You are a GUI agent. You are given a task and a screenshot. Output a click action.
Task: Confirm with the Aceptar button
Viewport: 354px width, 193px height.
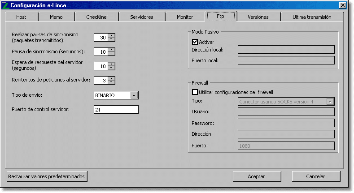[x=257, y=176]
